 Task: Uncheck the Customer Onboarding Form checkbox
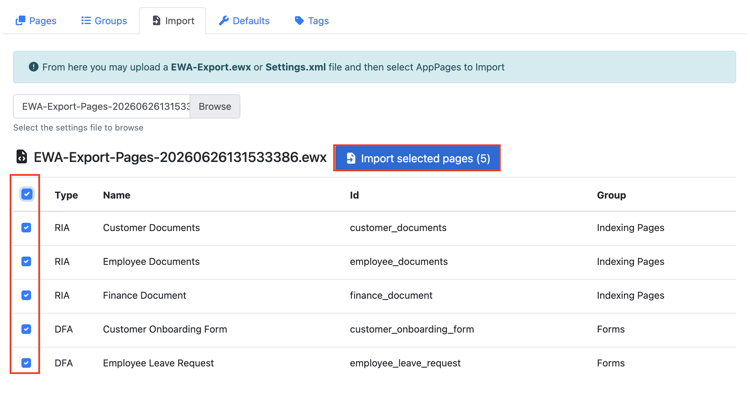pyautogui.click(x=26, y=329)
